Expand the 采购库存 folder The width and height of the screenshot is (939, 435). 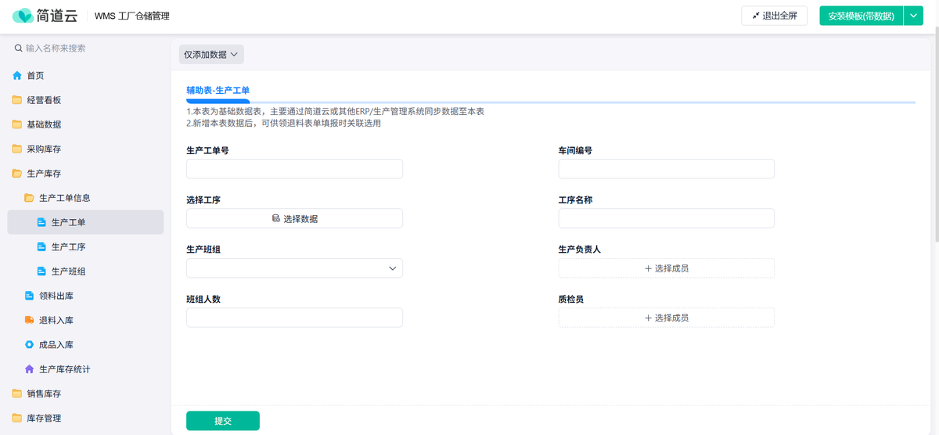[x=85, y=149]
